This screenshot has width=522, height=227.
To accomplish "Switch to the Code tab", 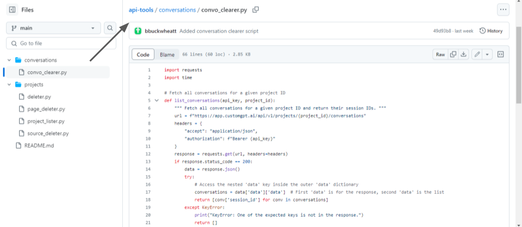I will tap(143, 54).
